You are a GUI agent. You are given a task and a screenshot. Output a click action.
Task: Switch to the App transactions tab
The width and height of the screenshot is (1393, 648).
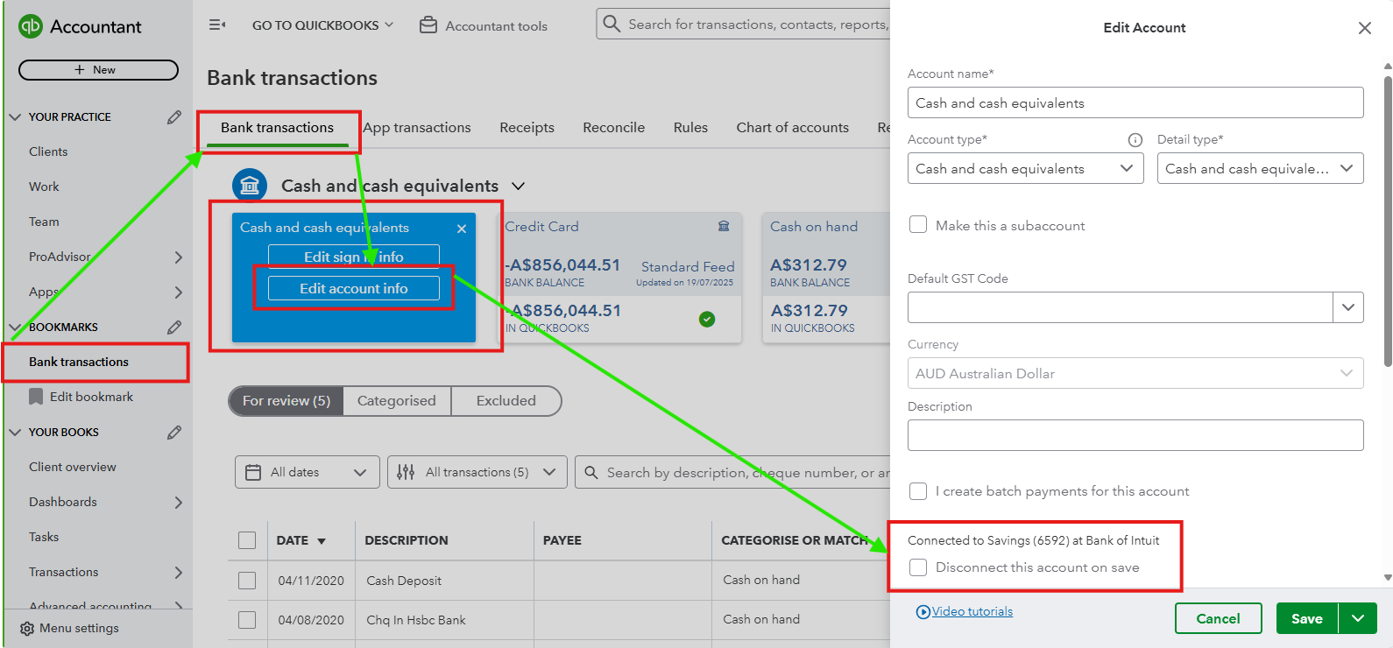point(417,128)
